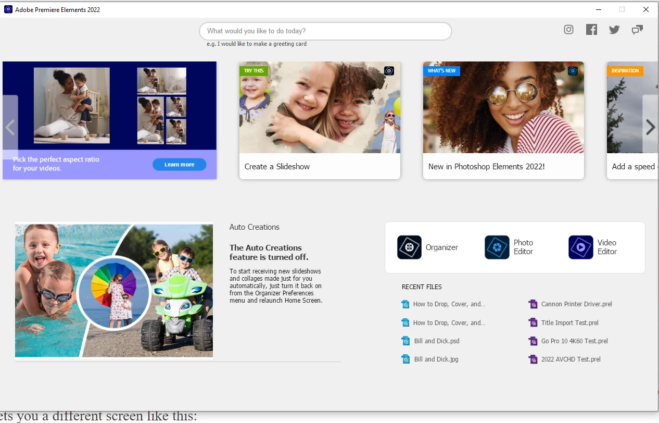The image size is (659, 423).
Task: Click the Organizer label
Action: (442, 247)
